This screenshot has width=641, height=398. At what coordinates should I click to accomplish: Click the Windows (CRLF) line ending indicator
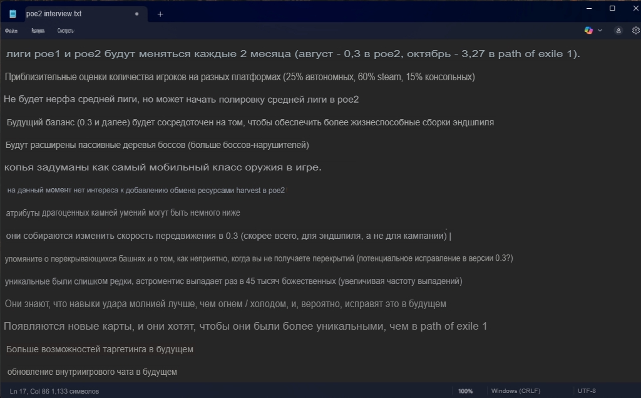[516, 391]
